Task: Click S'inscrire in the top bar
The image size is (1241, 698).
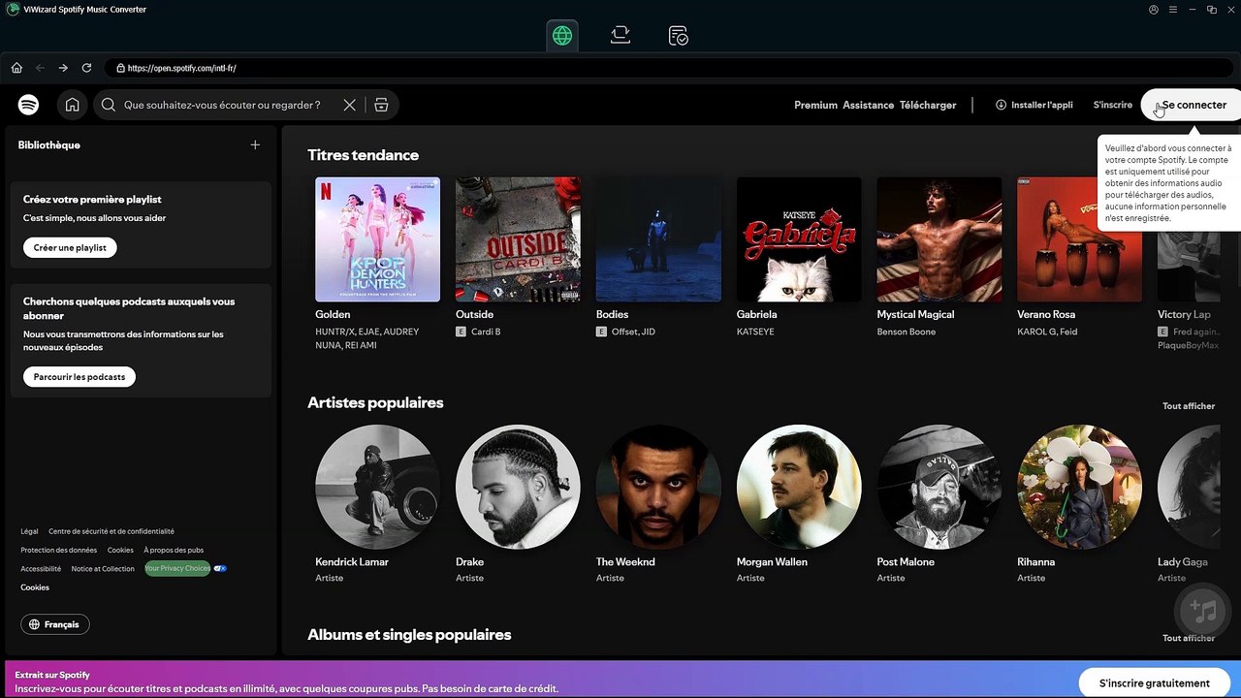Action: point(1113,105)
